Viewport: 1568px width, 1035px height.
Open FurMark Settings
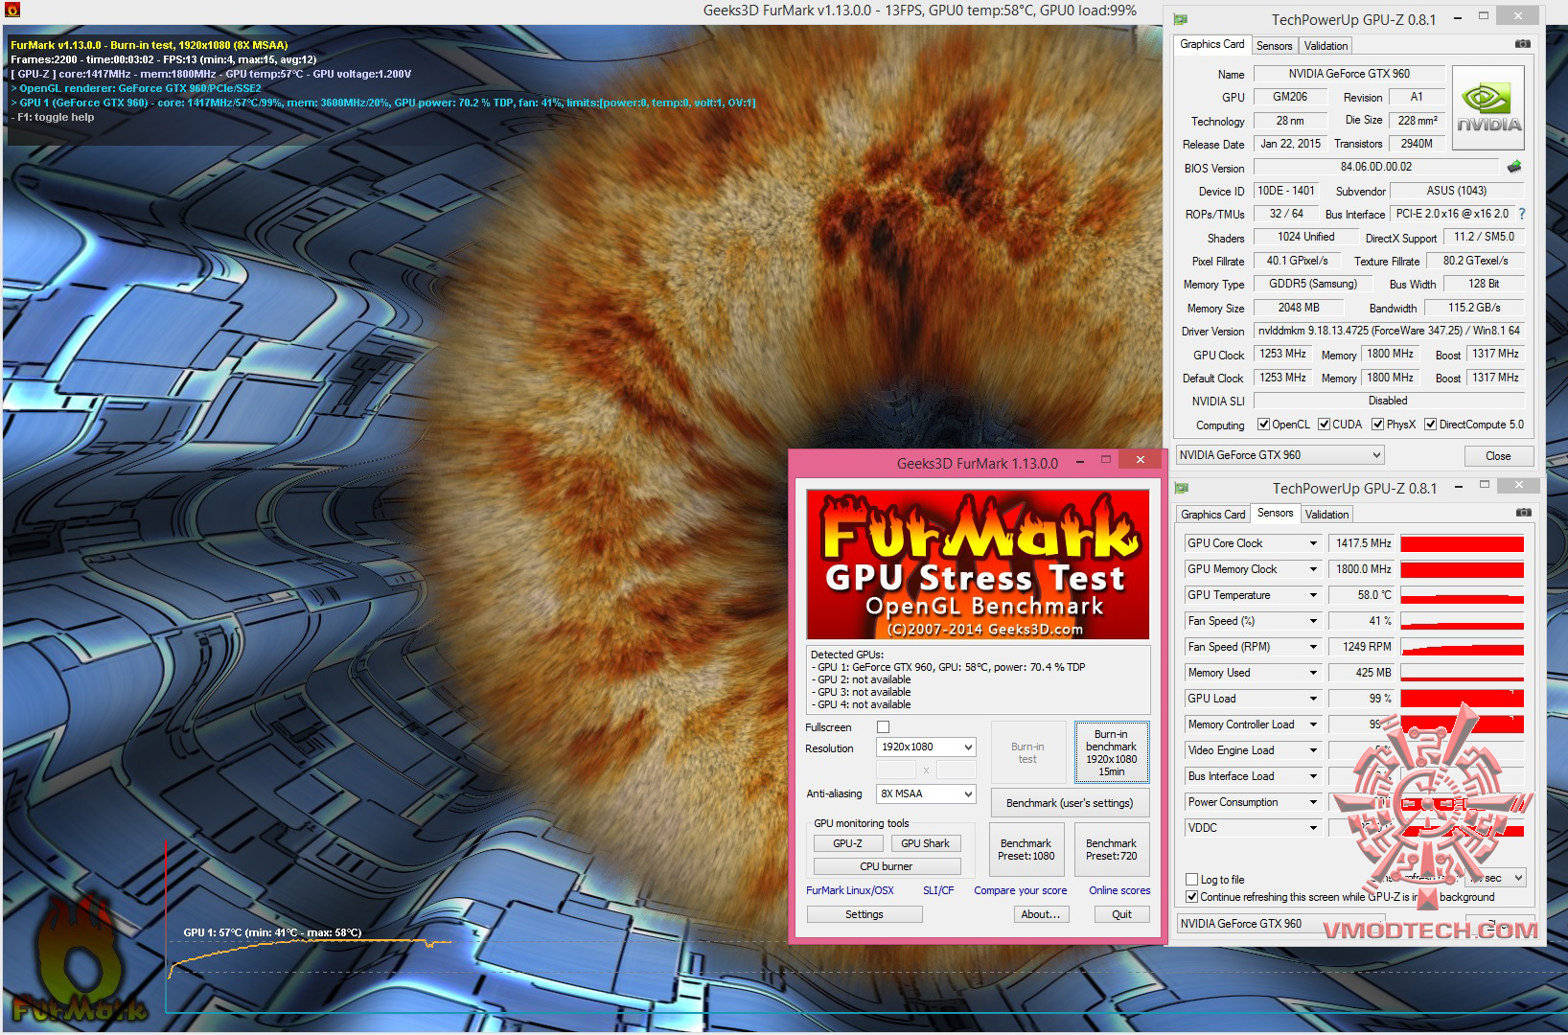865,914
